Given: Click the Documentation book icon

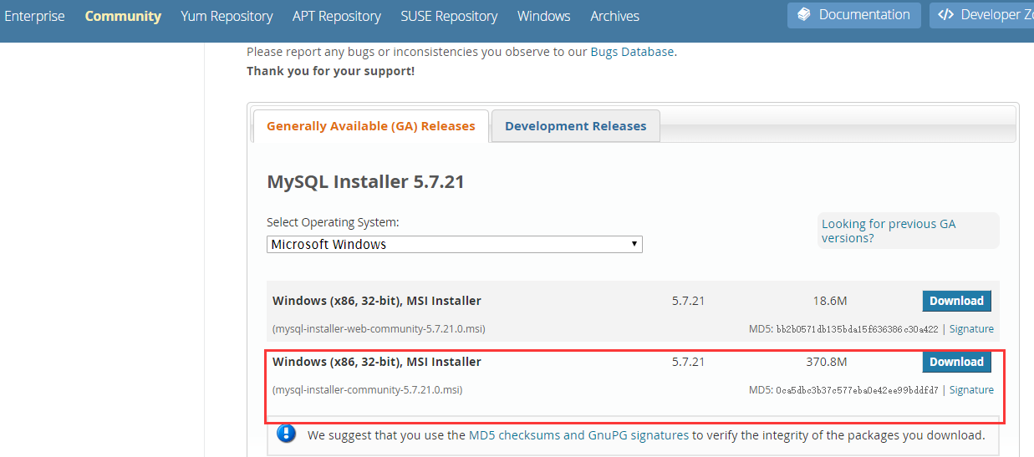Looking at the screenshot, I should 803,15.
